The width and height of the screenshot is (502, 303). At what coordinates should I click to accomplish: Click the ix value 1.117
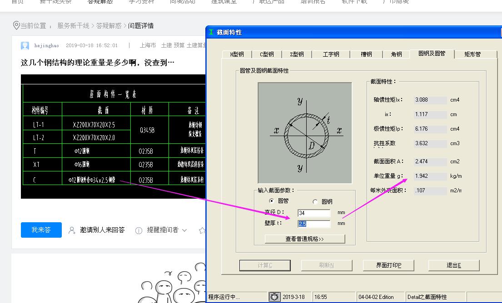[430, 114]
